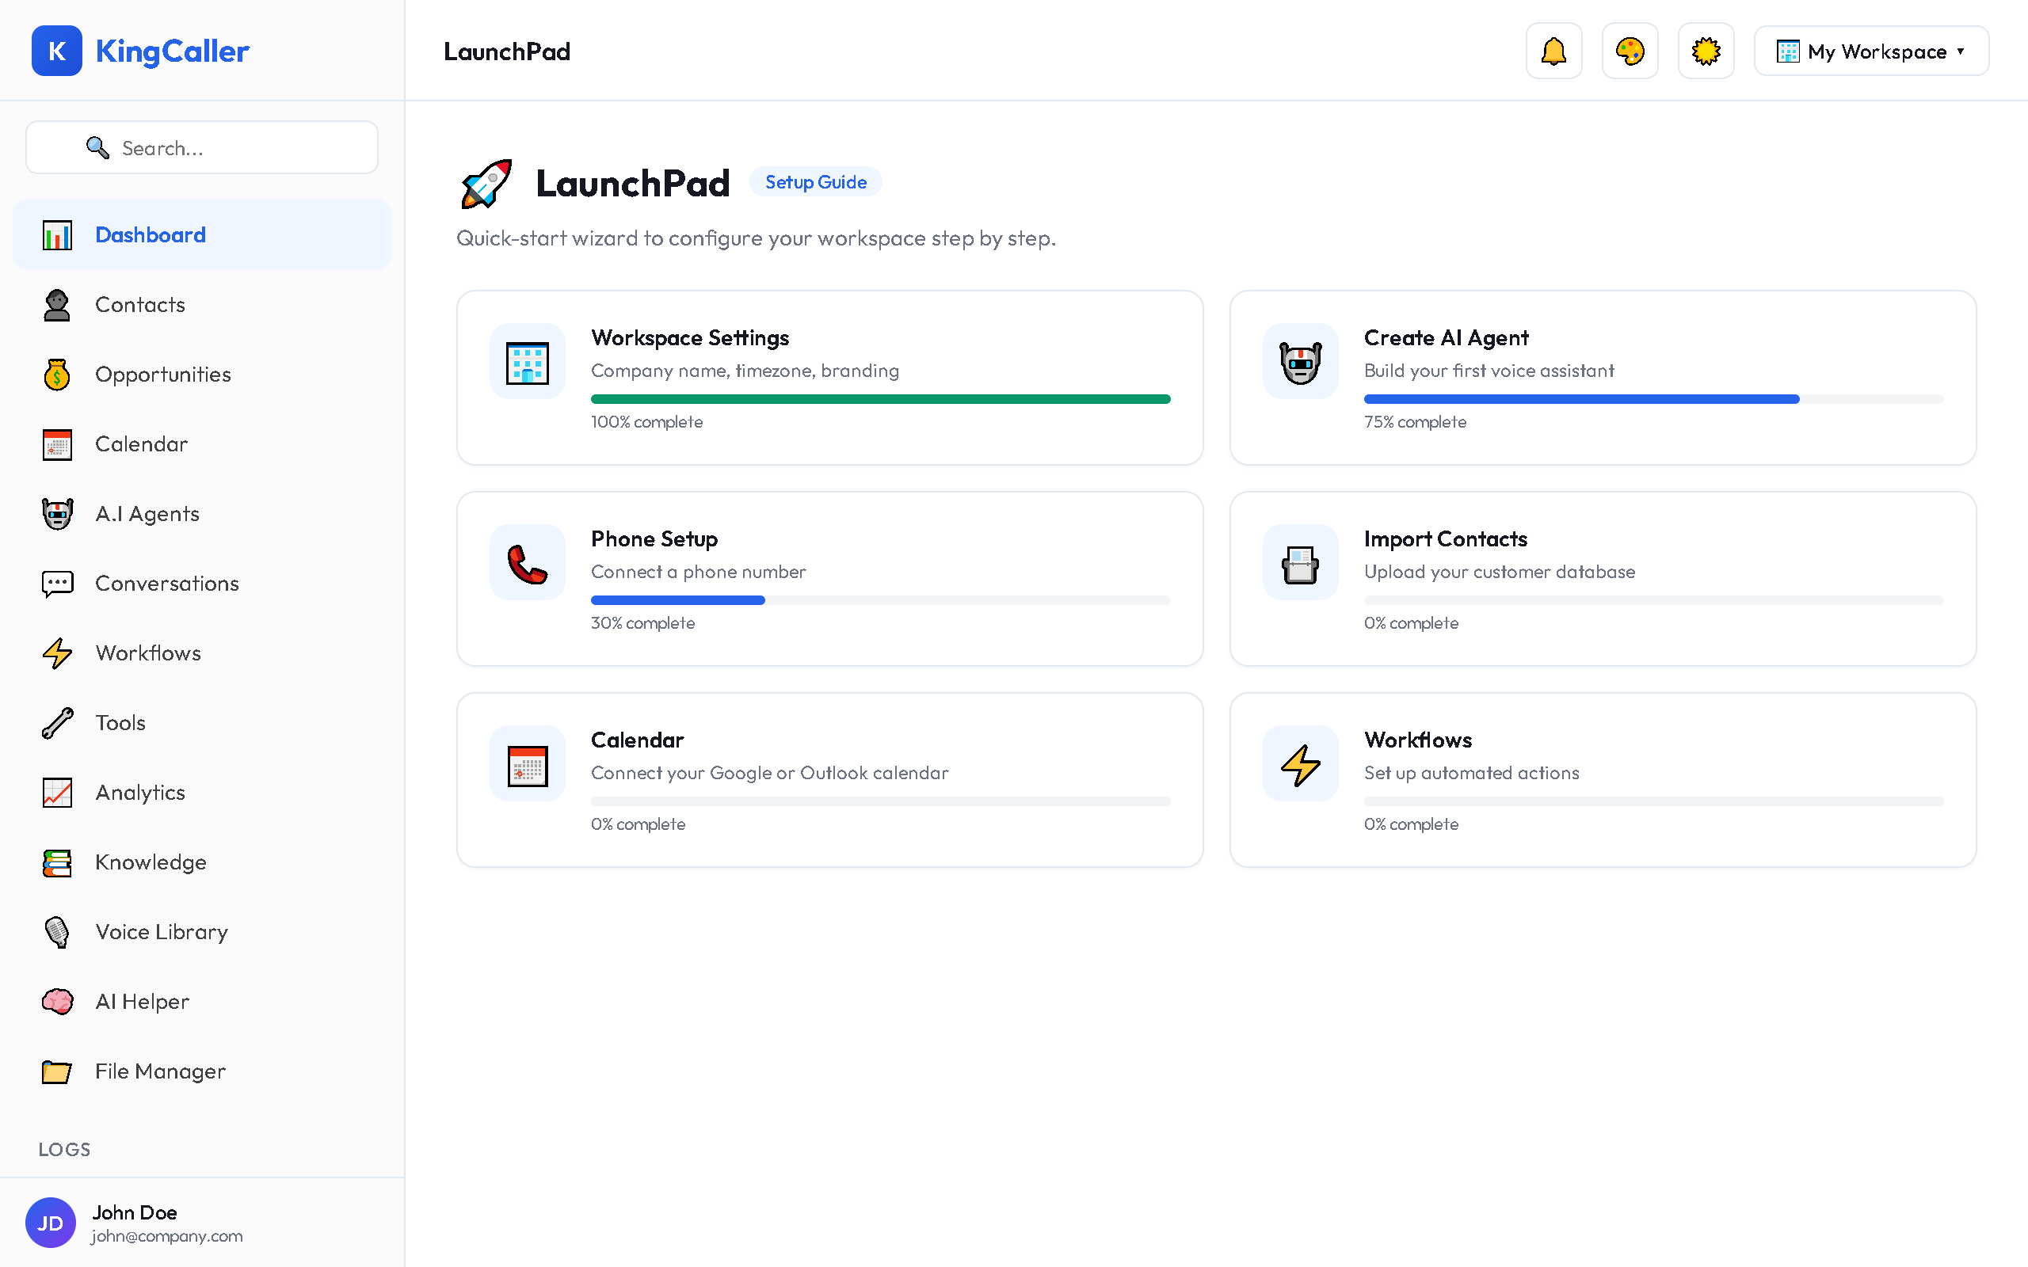Open the Dashboard tab in the sidebar

click(151, 234)
